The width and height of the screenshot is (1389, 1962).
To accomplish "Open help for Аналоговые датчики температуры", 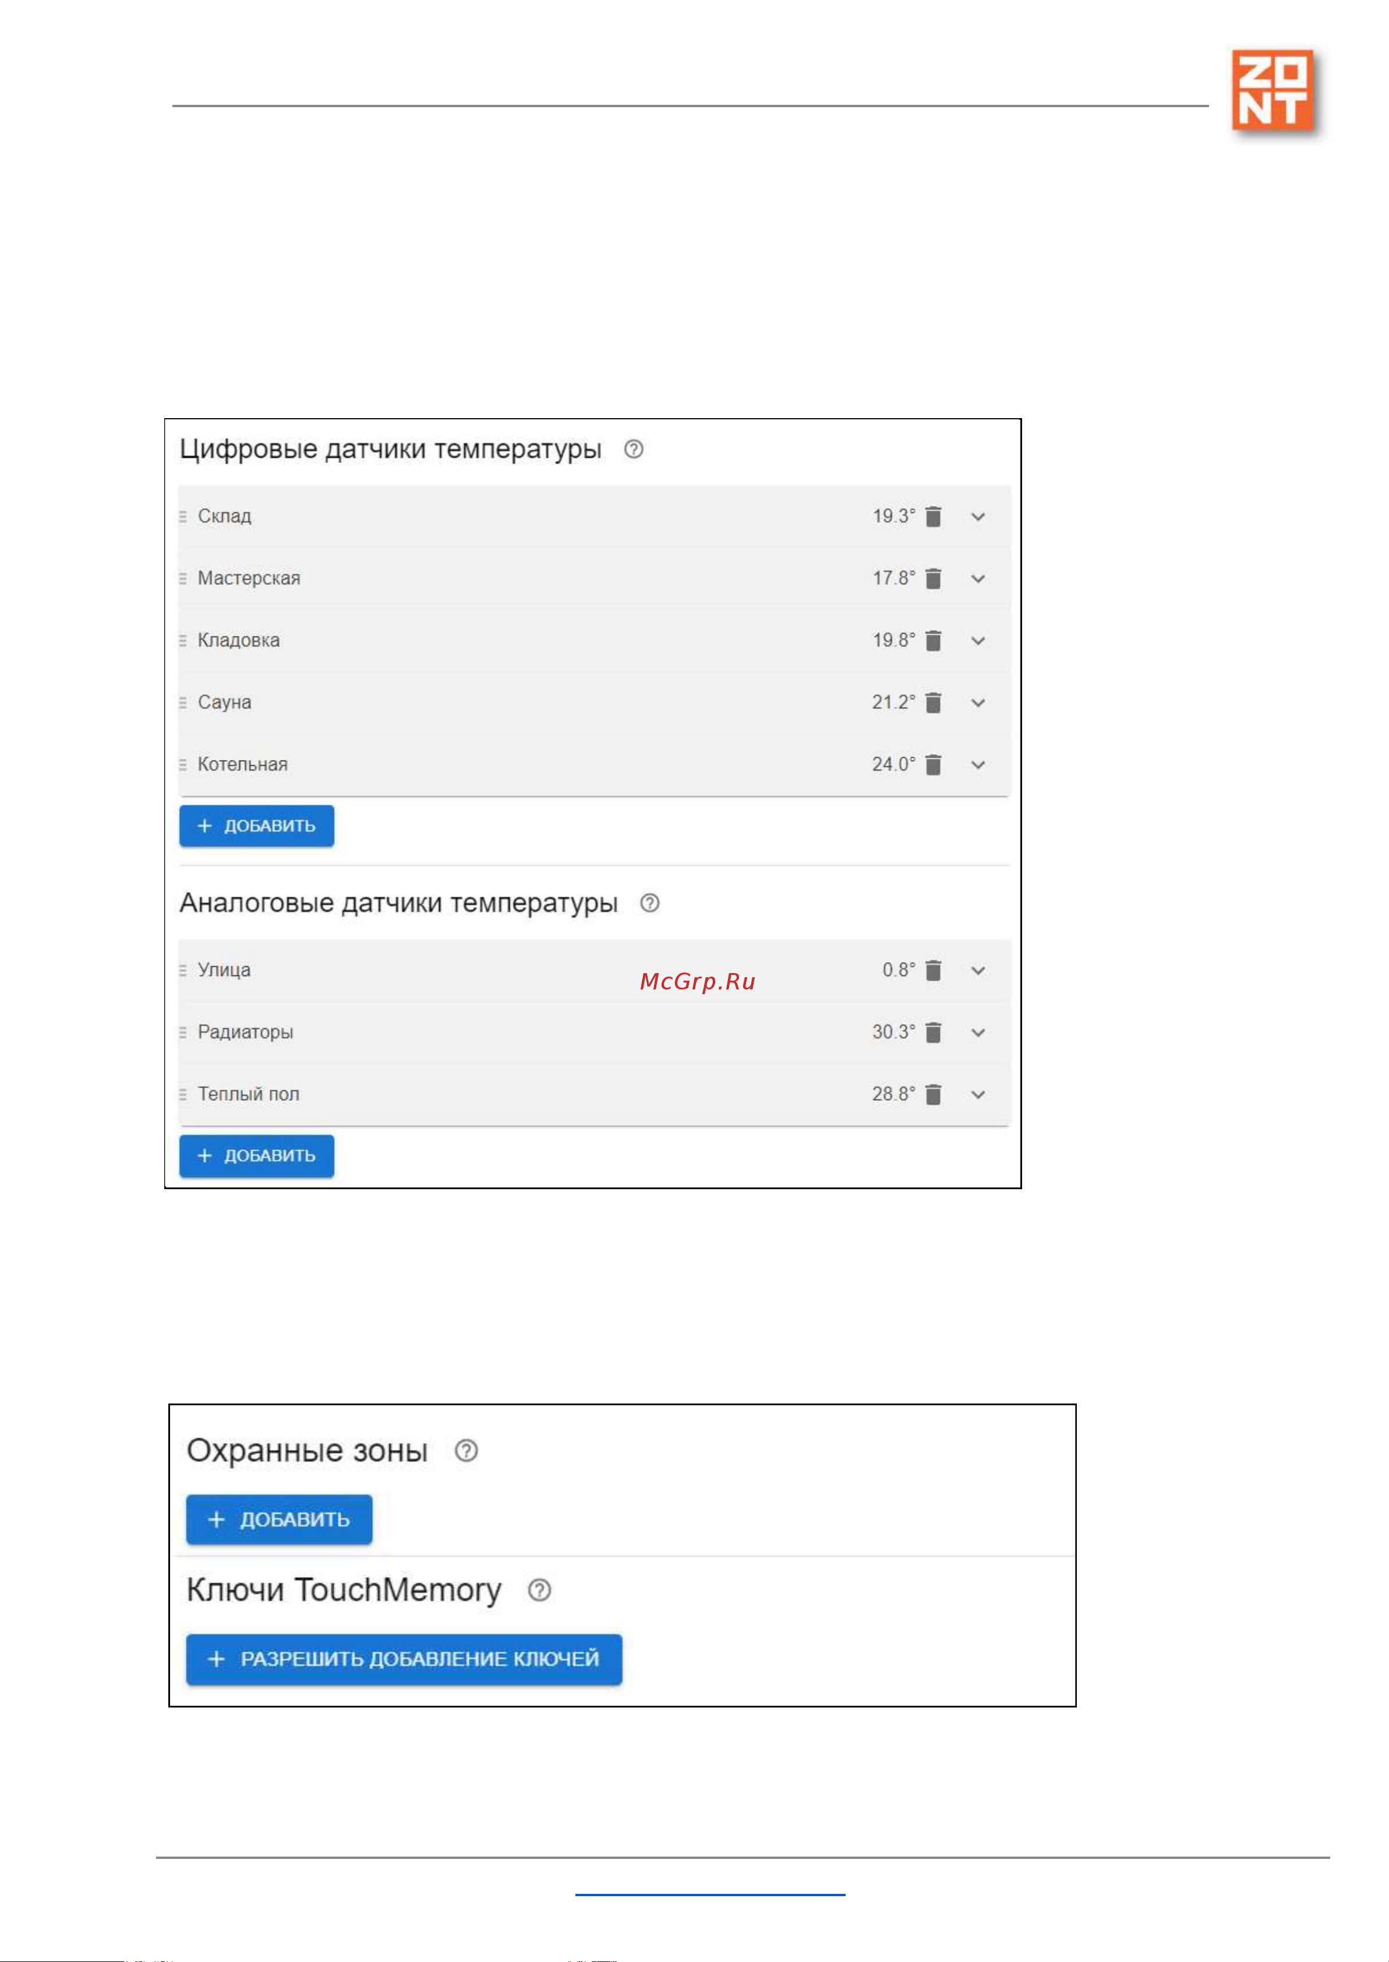I will [x=650, y=903].
